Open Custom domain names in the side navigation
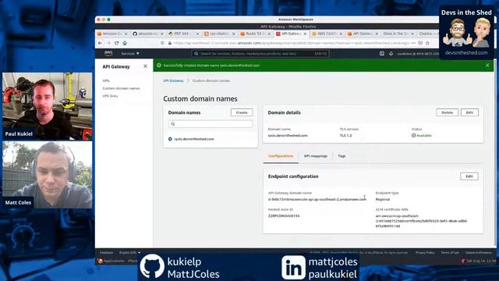The width and height of the screenshot is (499, 281). 121,88
